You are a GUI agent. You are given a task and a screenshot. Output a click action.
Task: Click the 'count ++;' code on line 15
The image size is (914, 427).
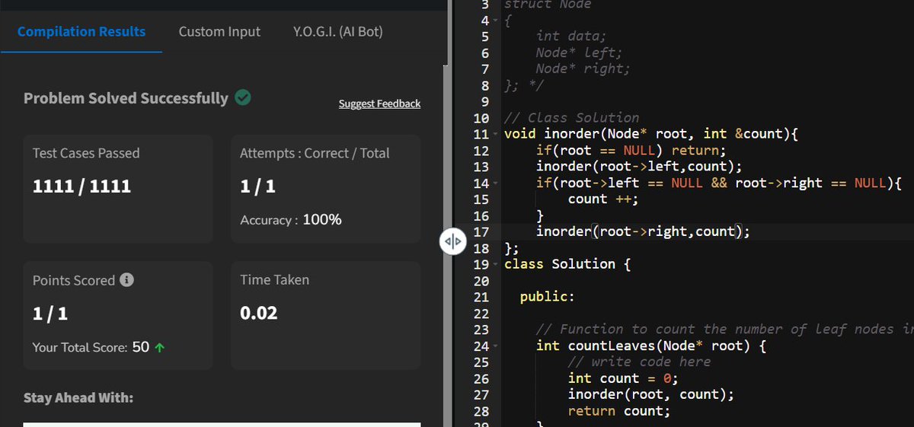603,199
